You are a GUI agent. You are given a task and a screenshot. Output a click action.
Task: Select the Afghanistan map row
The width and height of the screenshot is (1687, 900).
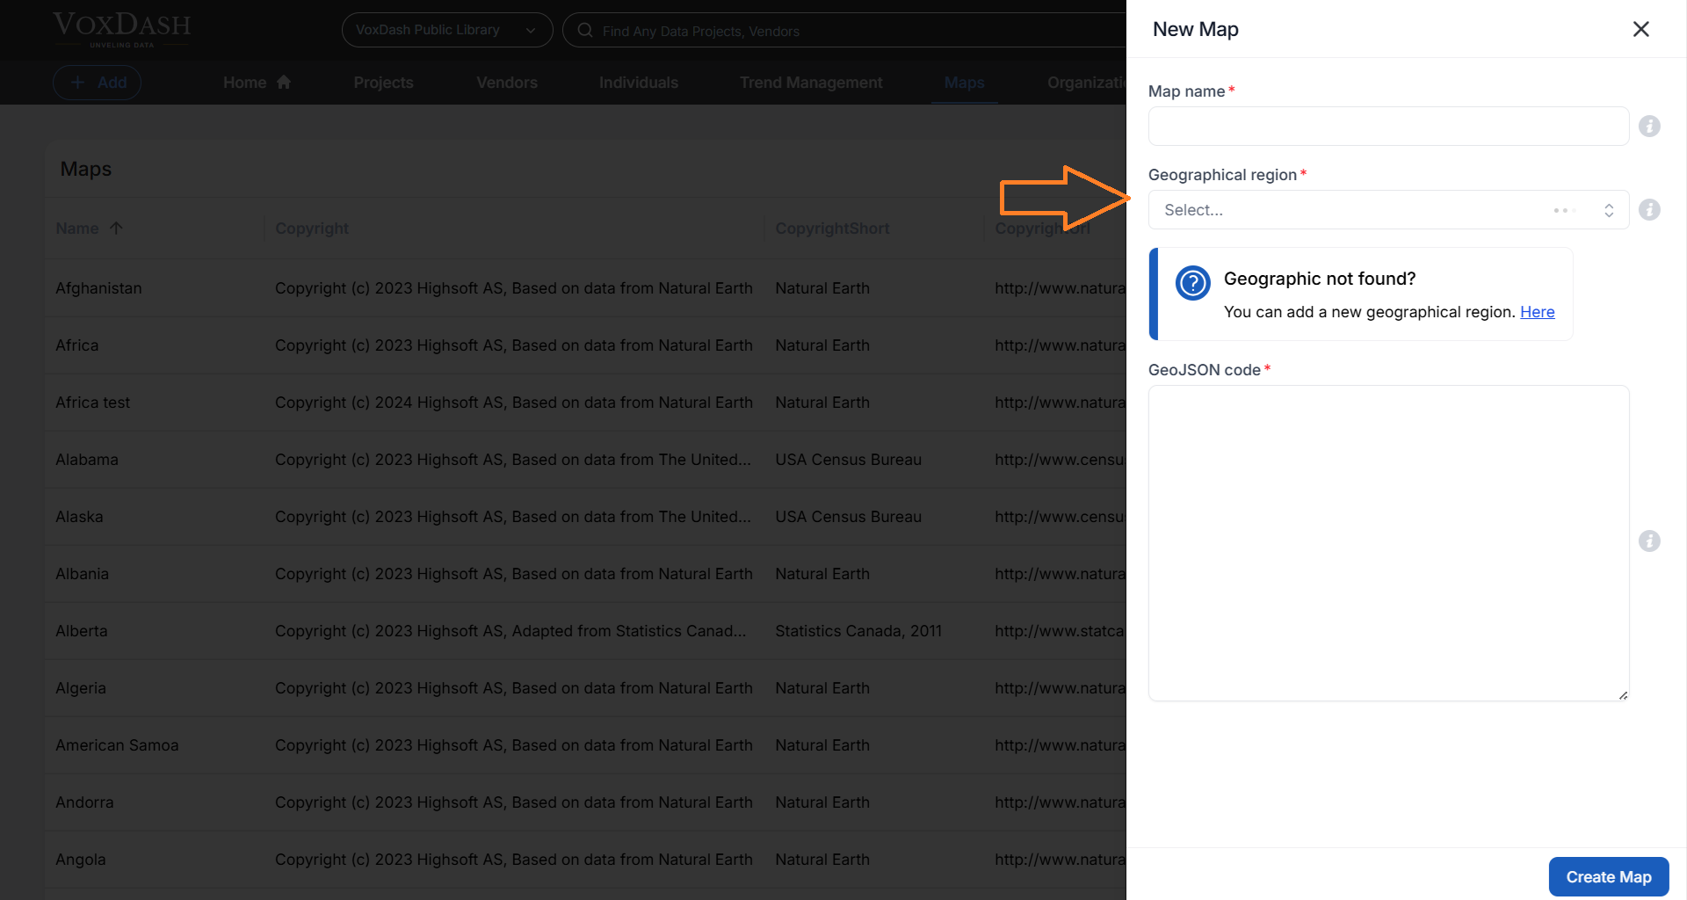585,288
